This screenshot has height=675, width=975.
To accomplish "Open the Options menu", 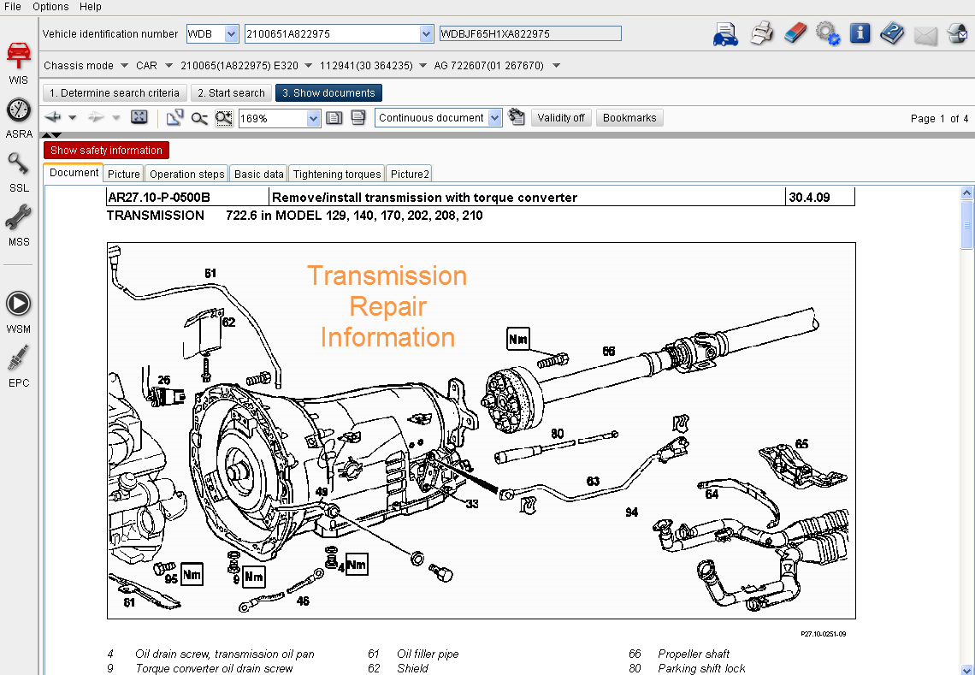I will pyautogui.click(x=50, y=7).
